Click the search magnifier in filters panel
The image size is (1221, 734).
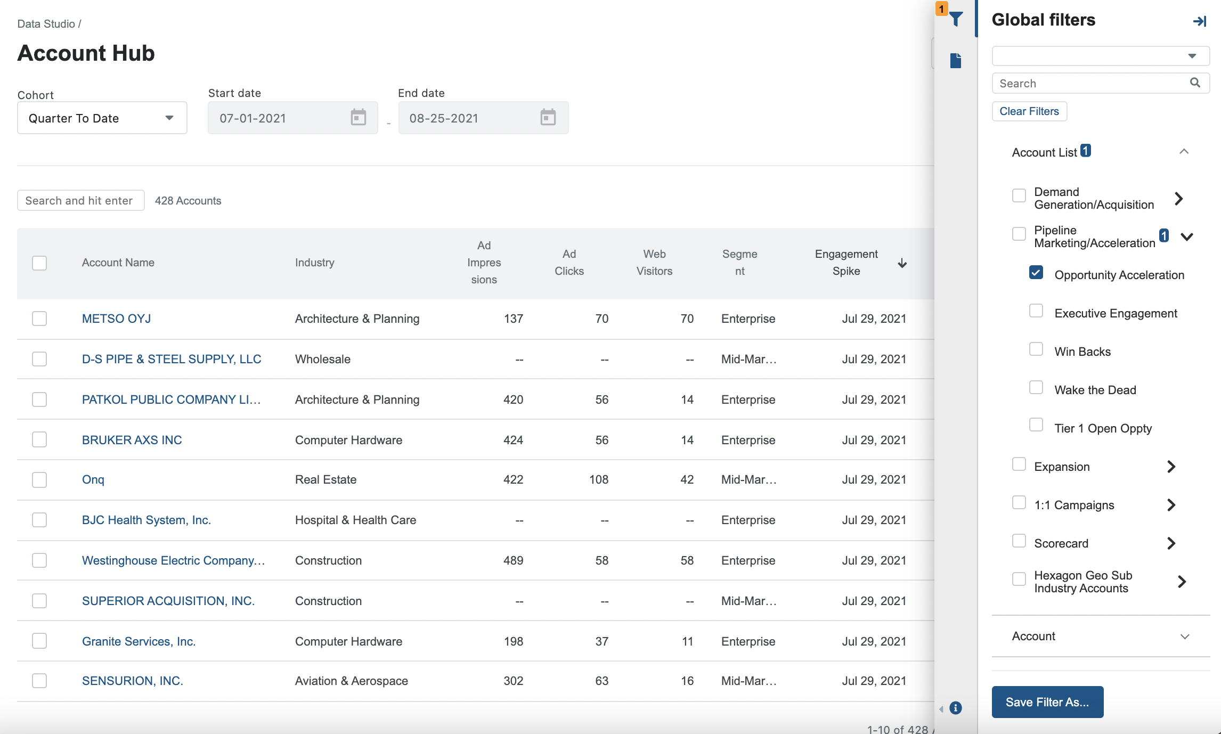1195,83
